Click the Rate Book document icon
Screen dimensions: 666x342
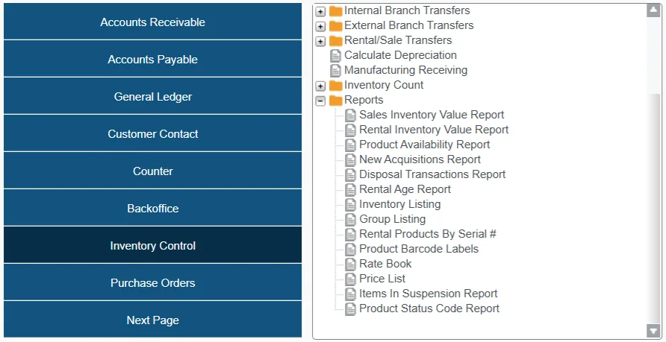(350, 265)
